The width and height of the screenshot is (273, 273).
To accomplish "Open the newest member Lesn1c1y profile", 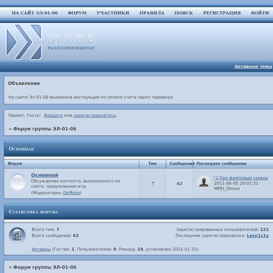I will [258, 235].
